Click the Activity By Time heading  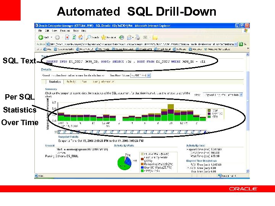pyautogui.click(x=196, y=146)
